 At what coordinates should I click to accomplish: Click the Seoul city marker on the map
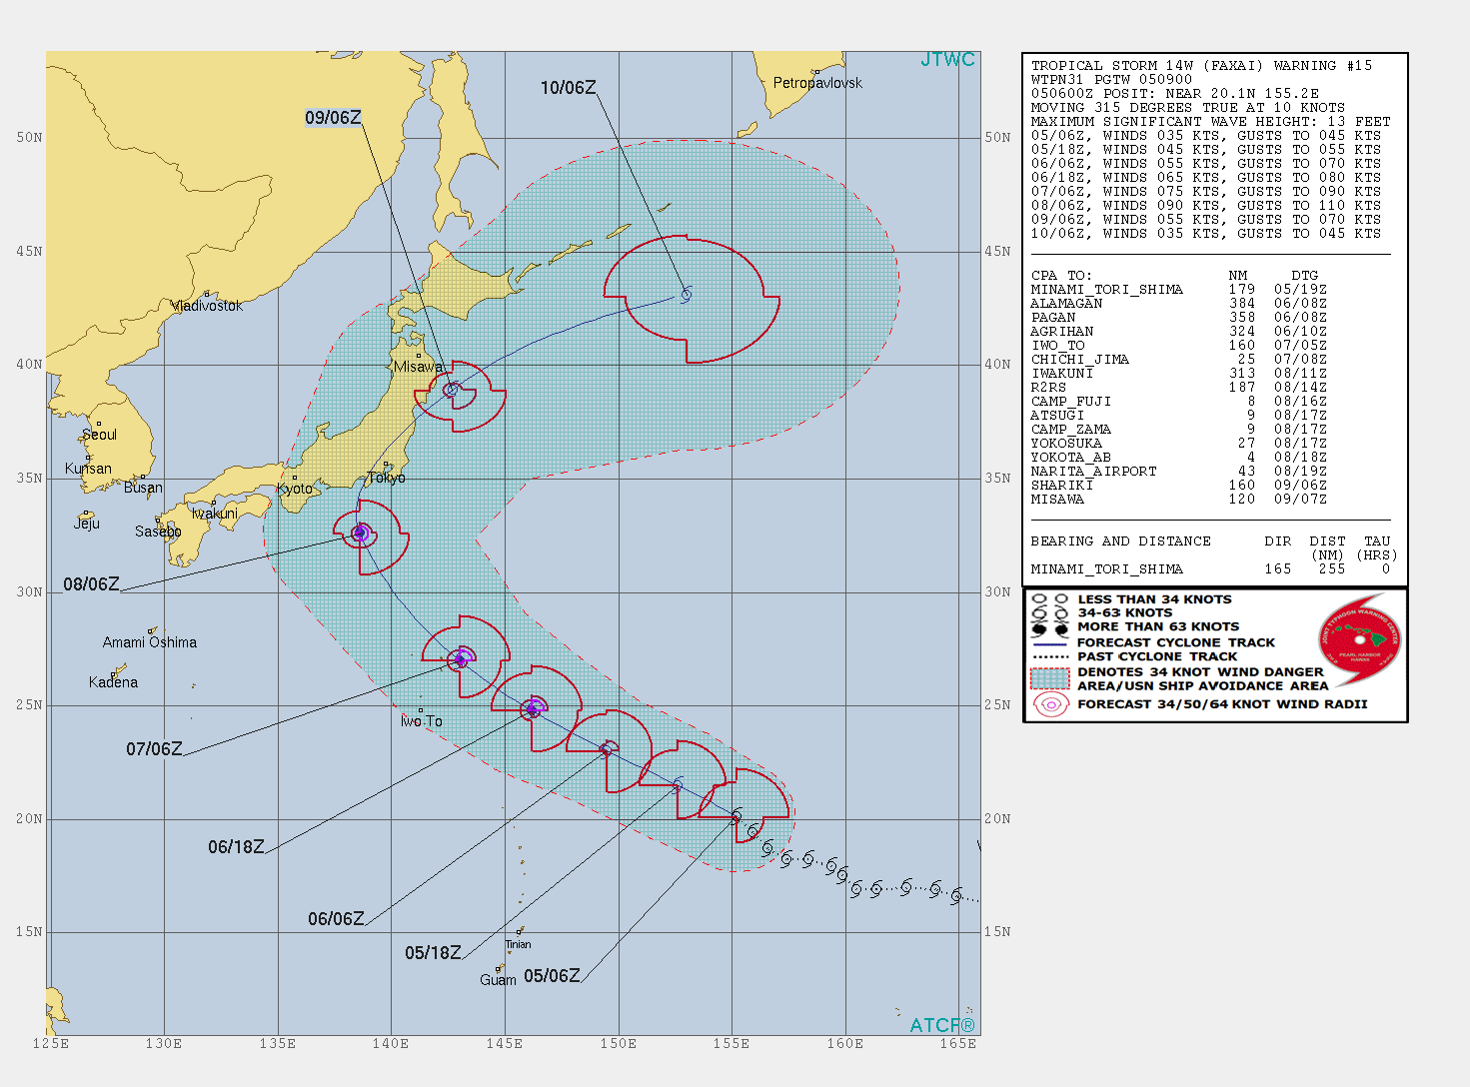tap(99, 424)
